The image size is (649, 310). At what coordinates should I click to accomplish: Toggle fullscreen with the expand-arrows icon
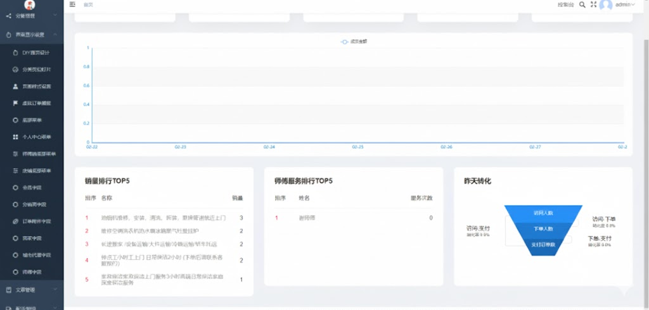pos(593,4)
